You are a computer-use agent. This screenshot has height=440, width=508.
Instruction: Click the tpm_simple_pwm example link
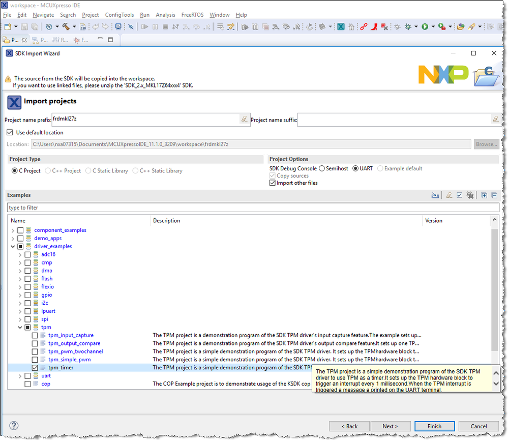pyautogui.click(x=69, y=359)
